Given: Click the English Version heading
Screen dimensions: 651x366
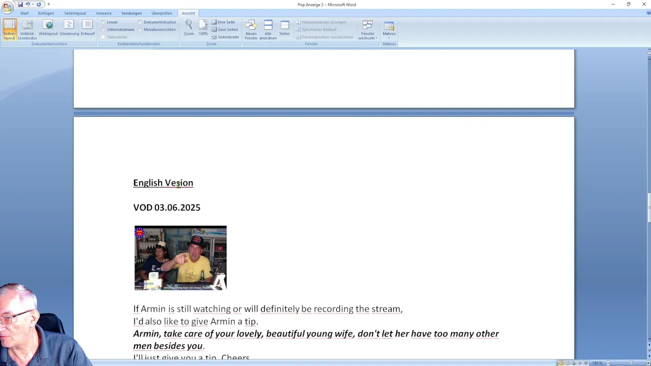Looking at the screenshot, I should click(163, 182).
